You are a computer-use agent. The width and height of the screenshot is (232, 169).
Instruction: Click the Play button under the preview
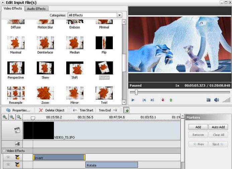click(133, 100)
